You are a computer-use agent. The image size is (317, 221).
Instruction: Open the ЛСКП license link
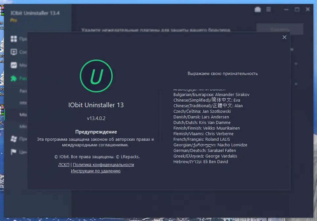pyautogui.click(x=64, y=165)
